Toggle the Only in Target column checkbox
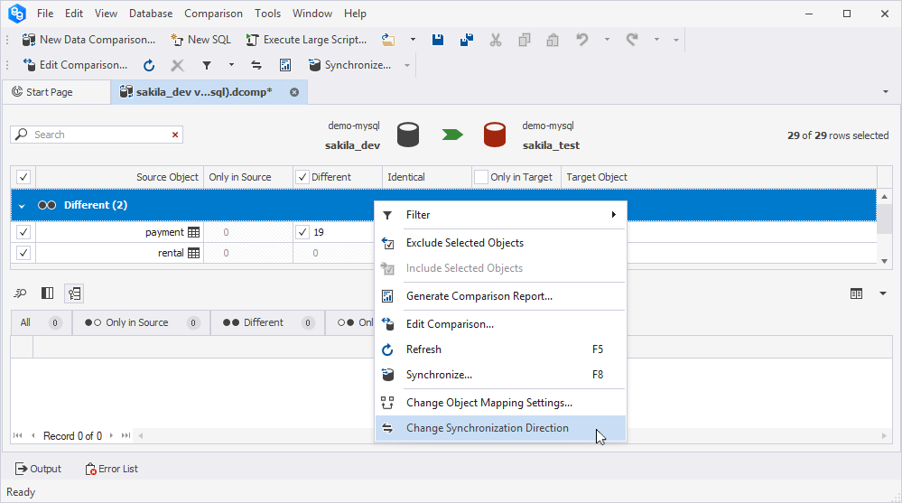This screenshot has height=503, width=902. coord(481,177)
